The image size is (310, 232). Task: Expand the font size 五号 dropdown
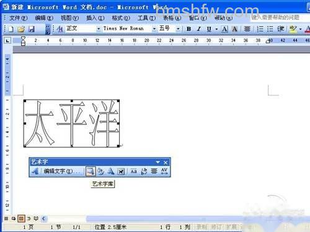coord(178,29)
